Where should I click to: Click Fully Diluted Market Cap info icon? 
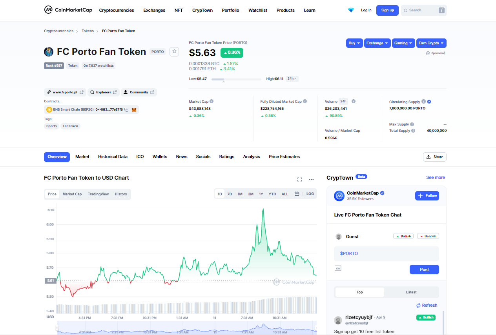(305, 102)
